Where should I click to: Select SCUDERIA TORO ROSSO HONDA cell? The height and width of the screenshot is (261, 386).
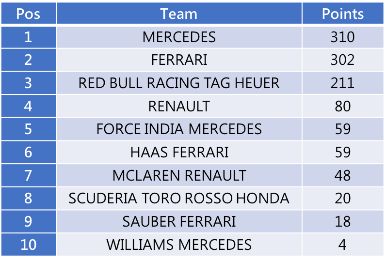179,199
